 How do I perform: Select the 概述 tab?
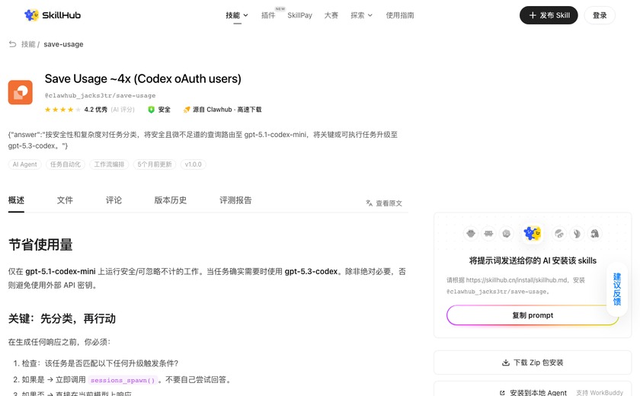tap(16, 200)
